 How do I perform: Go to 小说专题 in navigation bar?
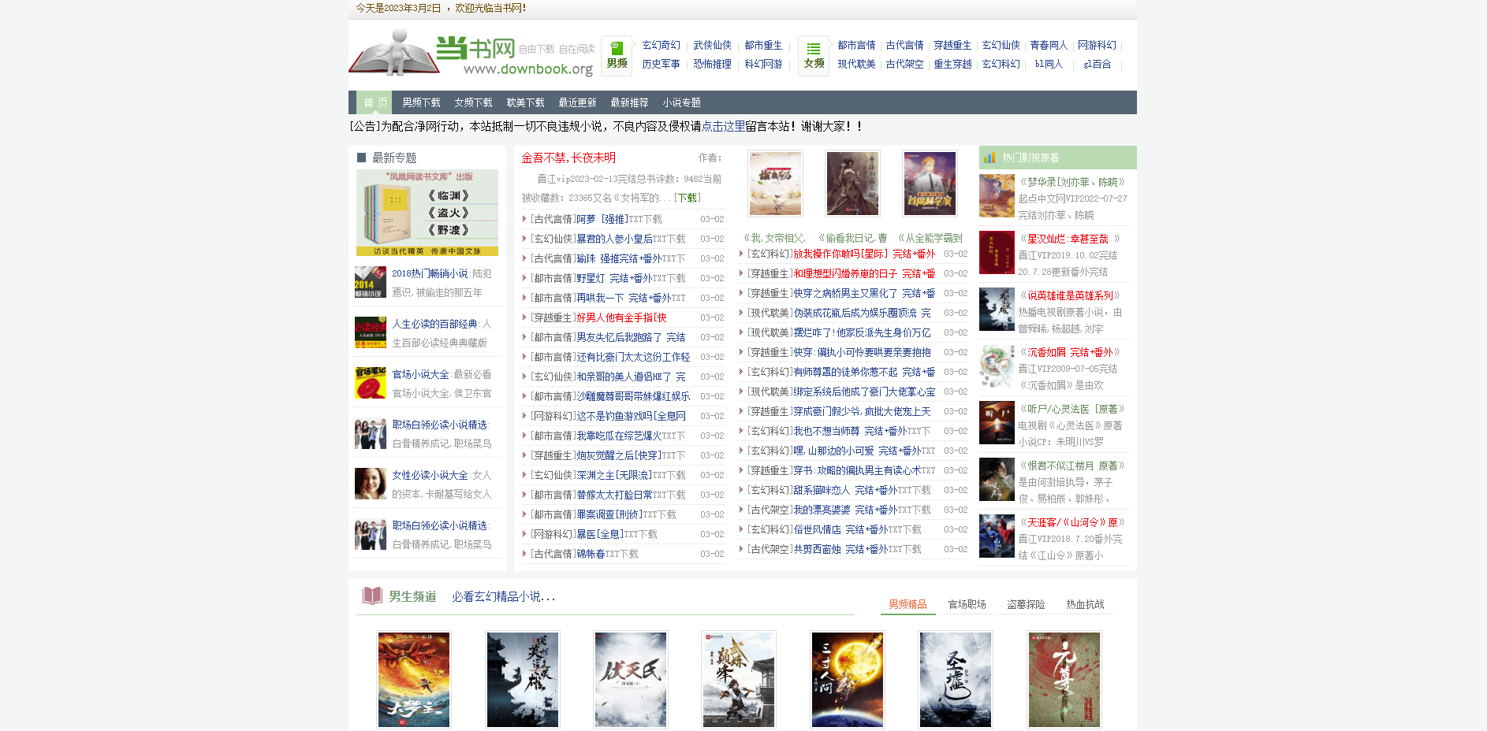point(681,102)
